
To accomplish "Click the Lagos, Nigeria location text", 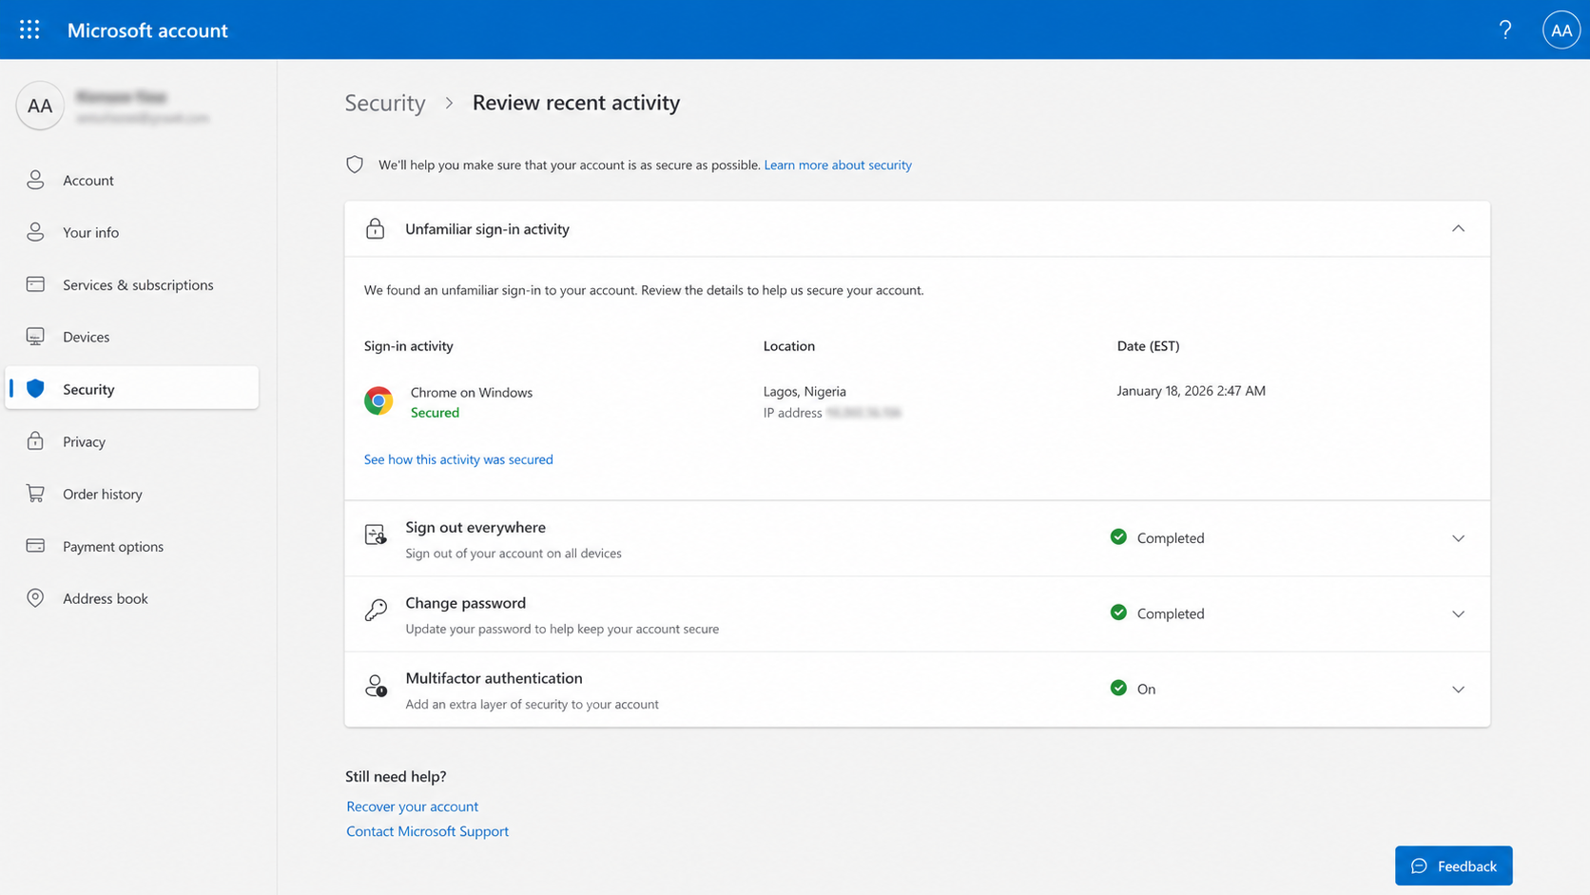I will 805,391.
